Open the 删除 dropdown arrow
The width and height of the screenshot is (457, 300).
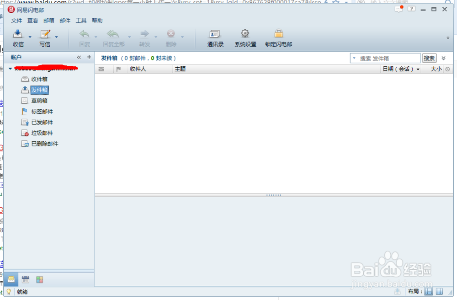pyautogui.click(x=182, y=37)
